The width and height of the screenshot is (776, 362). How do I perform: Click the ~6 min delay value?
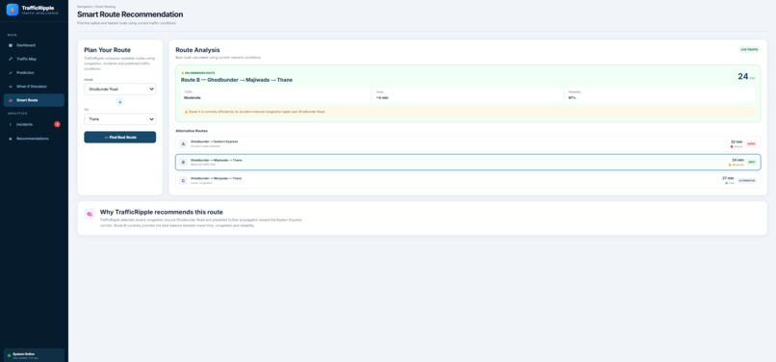click(x=382, y=97)
